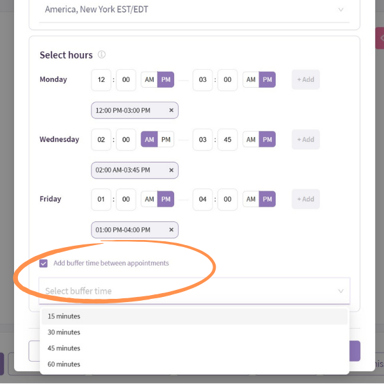Click the purple arrow tab at right edge
The height and width of the screenshot is (384, 384).
tap(380, 38)
